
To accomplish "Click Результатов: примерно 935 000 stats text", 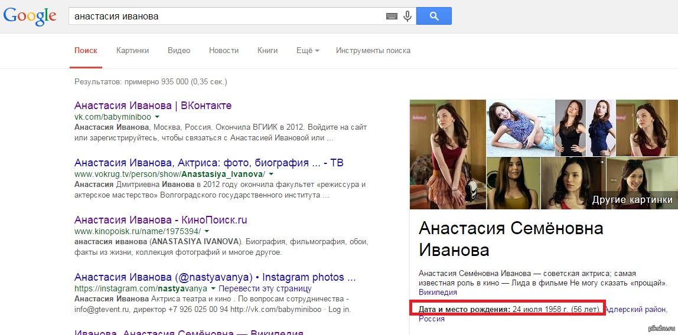I will click(151, 81).
